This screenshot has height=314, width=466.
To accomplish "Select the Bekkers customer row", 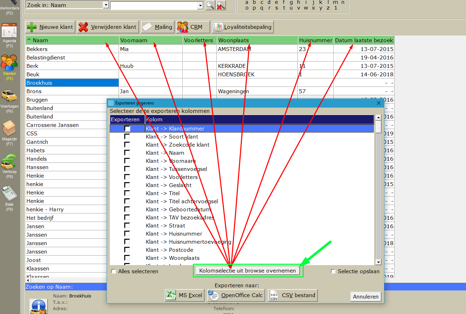I will pyautogui.click(x=210, y=49).
